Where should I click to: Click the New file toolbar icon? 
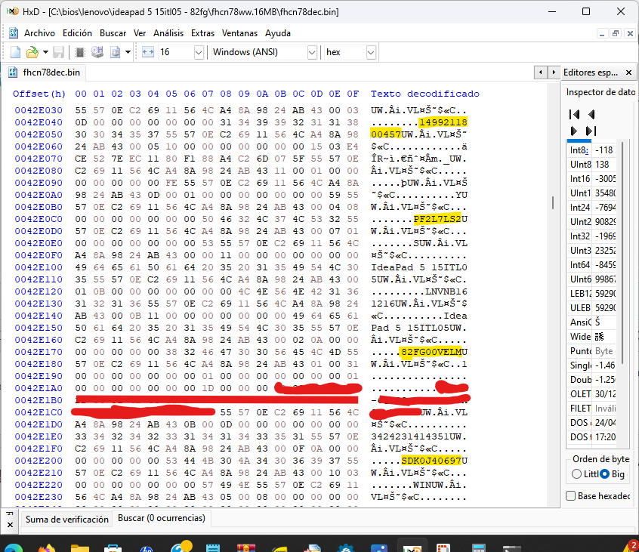coord(15,52)
